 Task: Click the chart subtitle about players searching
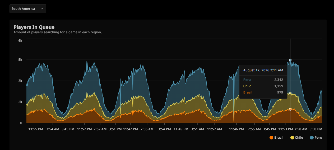click(58, 32)
